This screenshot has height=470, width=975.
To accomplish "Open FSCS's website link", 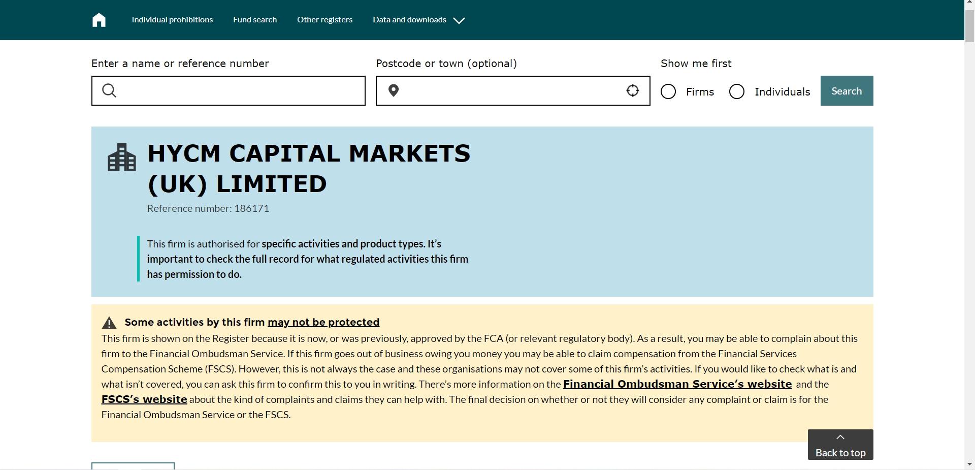I will 144,399.
